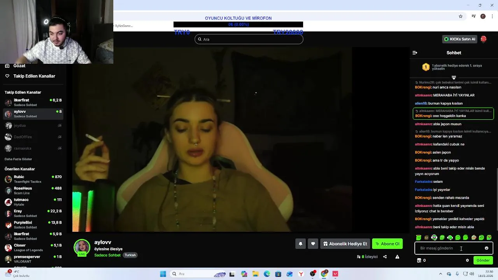
Task: Click the highlighted 'ooo hoşgeldin kanka' reply message
Action: coord(453,114)
